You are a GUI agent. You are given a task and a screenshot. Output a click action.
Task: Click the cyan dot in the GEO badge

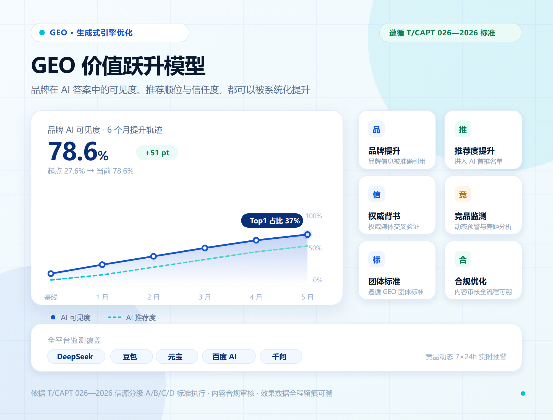tap(42, 33)
